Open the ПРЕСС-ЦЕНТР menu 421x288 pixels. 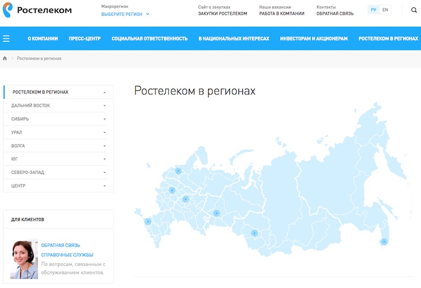(85, 38)
